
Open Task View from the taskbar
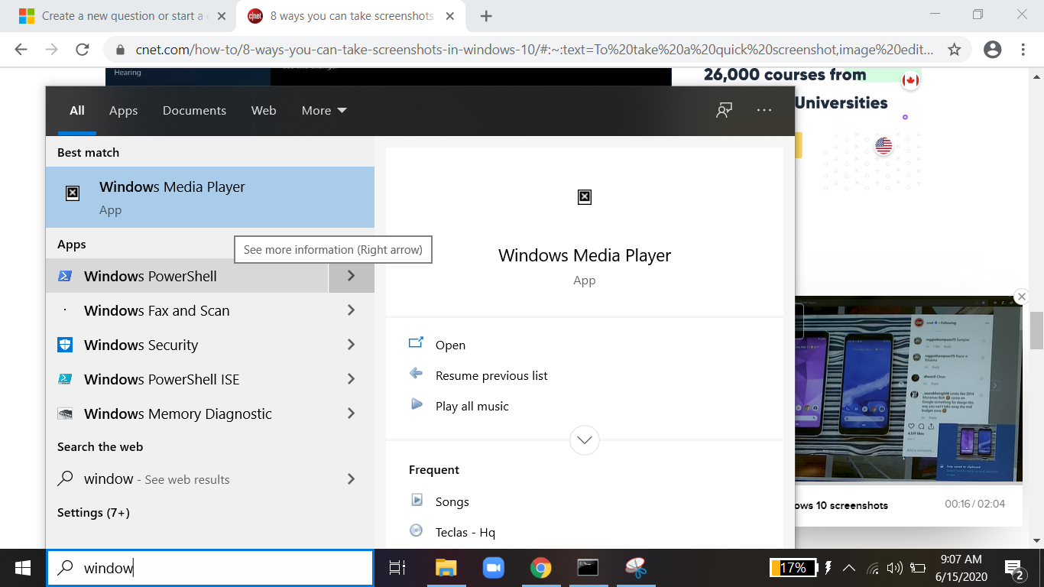click(x=397, y=568)
